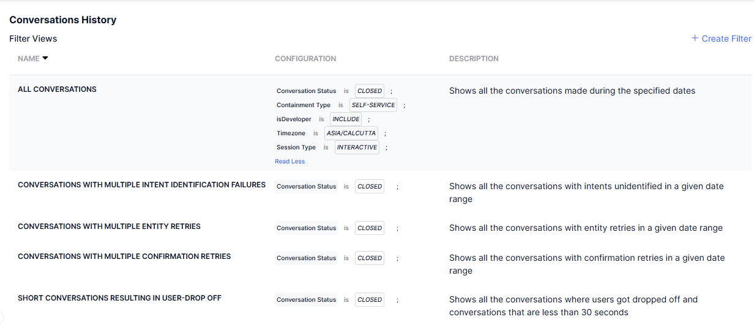Click Conversation Status label in Intent Identification Failures row
Image resolution: width=754 pixels, height=333 pixels.
pyautogui.click(x=306, y=187)
